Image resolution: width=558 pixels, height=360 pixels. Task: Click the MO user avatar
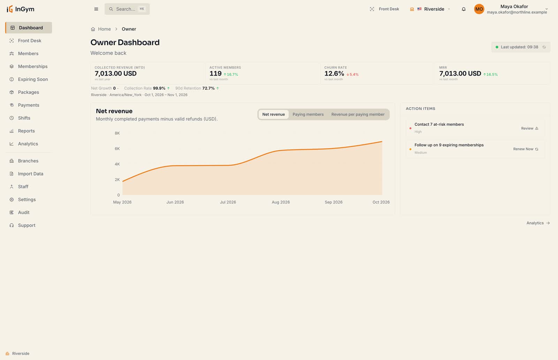(x=479, y=9)
